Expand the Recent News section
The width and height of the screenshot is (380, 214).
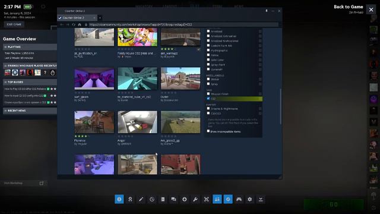pyautogui.click(x=30, y=111)
